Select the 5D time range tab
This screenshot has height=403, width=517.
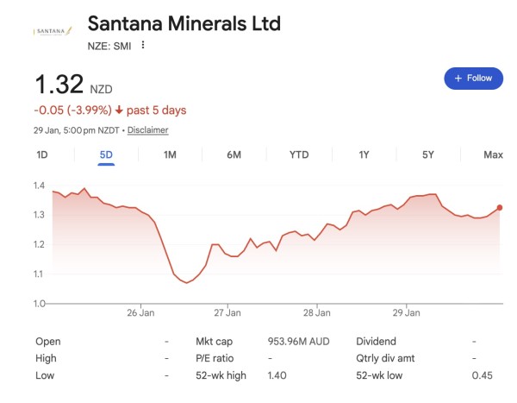tap(106, 155)
